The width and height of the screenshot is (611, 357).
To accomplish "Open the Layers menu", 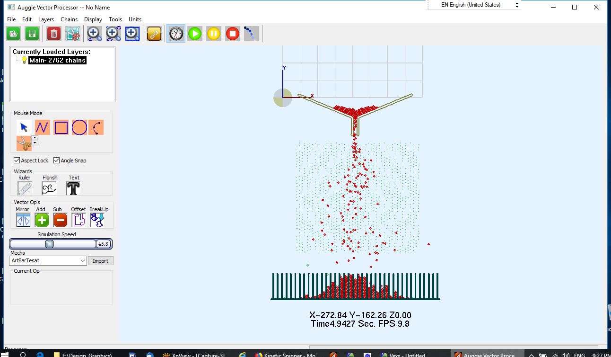I will (46, 19).
